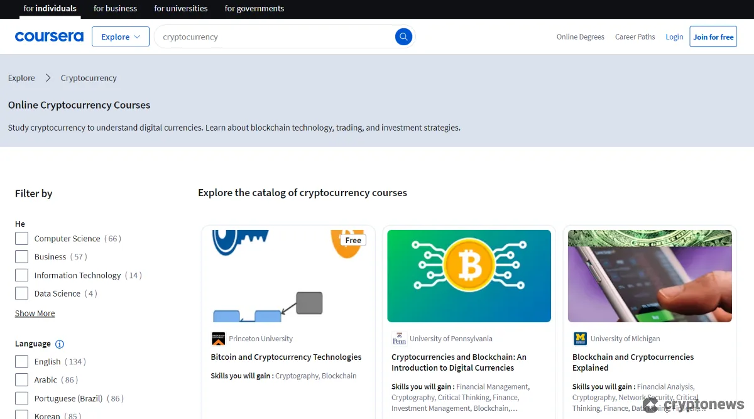The width and height of the screenshot is (754, 419).
Task: Click the Free badge on Bitcoin course
Action: tap(352, 239)
